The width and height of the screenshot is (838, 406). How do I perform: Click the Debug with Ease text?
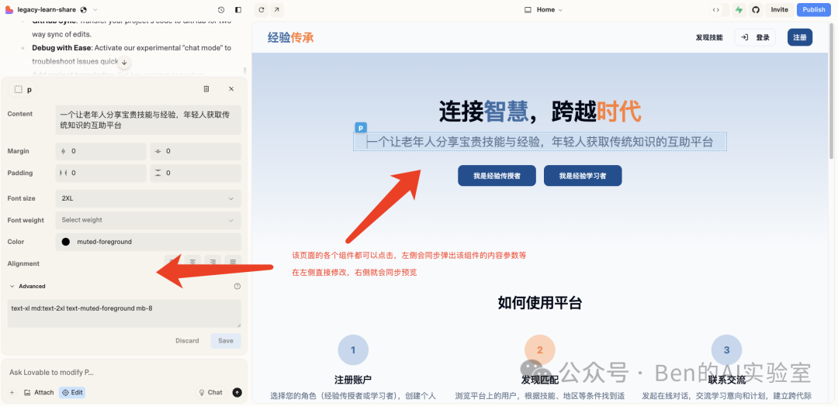click(61, 47)
